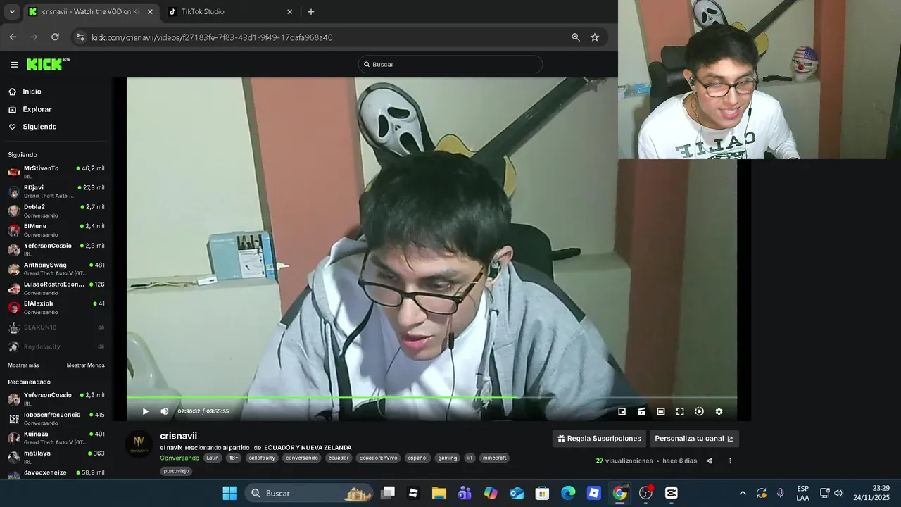This screenshot has width=901, height=507.
Task: Click Personaliza tu canal button
Action: (694, 439)
